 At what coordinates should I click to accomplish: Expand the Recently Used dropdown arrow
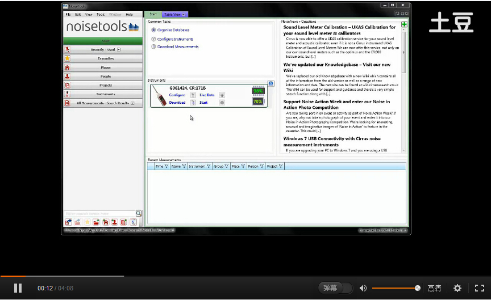(119, 50)
